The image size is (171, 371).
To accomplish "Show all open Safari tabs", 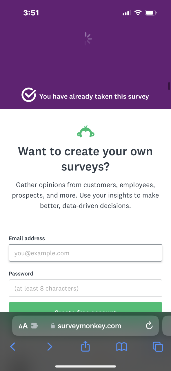I will click(x=158, y=347).
